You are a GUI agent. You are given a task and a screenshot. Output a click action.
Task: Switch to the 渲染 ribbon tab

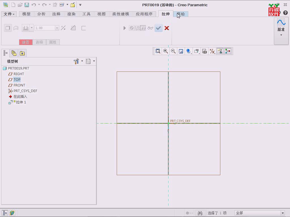(71, 14)
